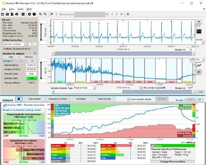Click RR plot scrollbar right arrow

[193, 92]
